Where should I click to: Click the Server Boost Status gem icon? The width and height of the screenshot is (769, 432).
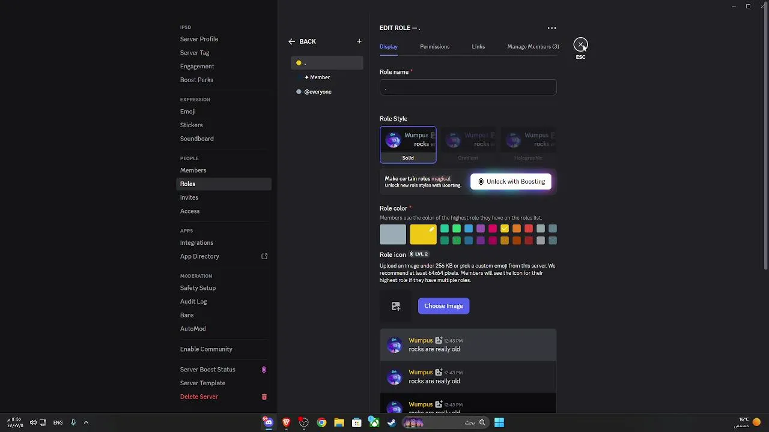pos(264,370)
